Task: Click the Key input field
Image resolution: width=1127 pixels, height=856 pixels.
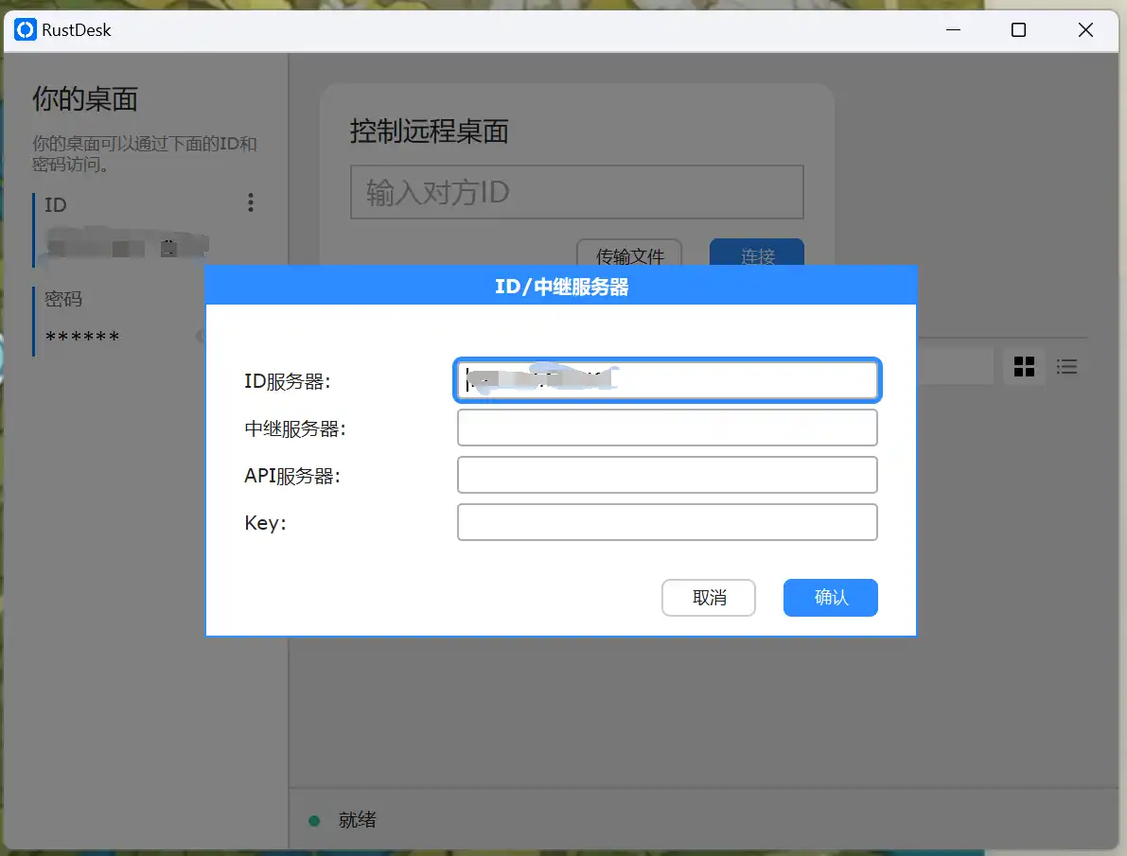Action: tap(667, 522)
